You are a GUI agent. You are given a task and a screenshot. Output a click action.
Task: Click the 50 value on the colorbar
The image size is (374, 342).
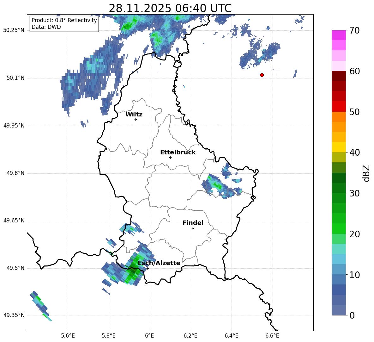[x=354, y=112]
